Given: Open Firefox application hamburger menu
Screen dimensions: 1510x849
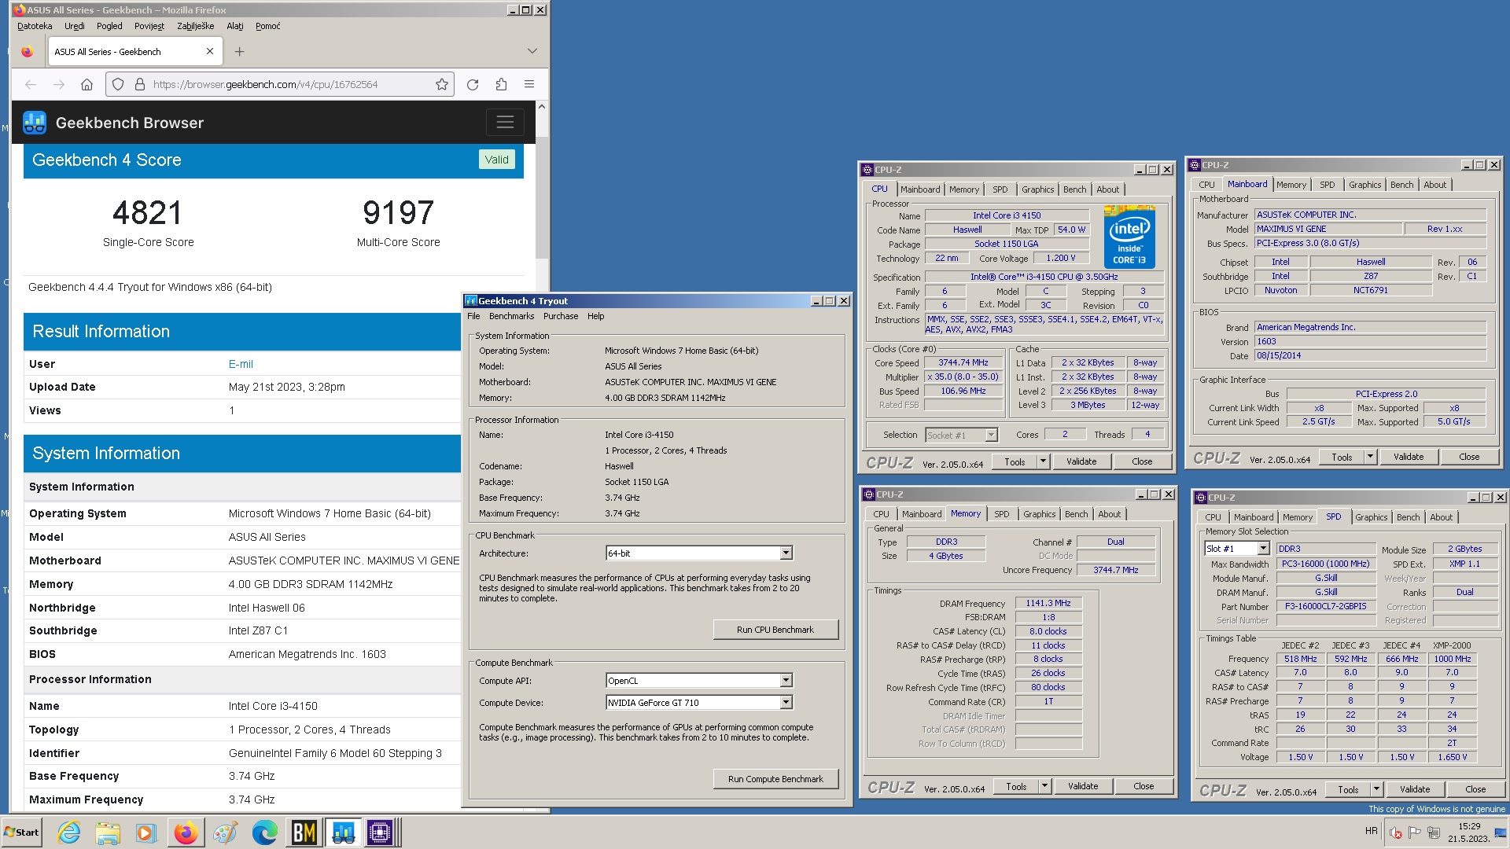Looking at the screenshot, I should coord(529,85).
